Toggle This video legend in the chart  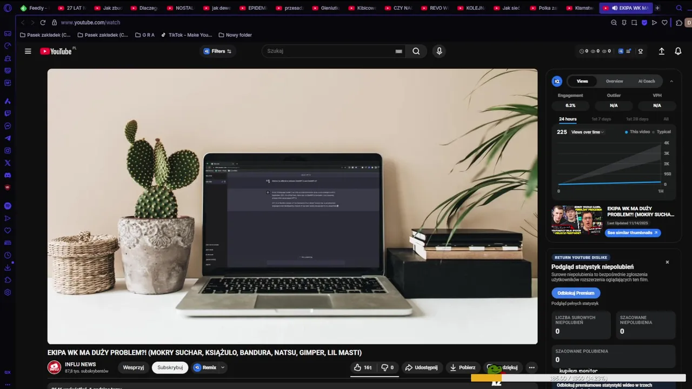pos(637,132)
